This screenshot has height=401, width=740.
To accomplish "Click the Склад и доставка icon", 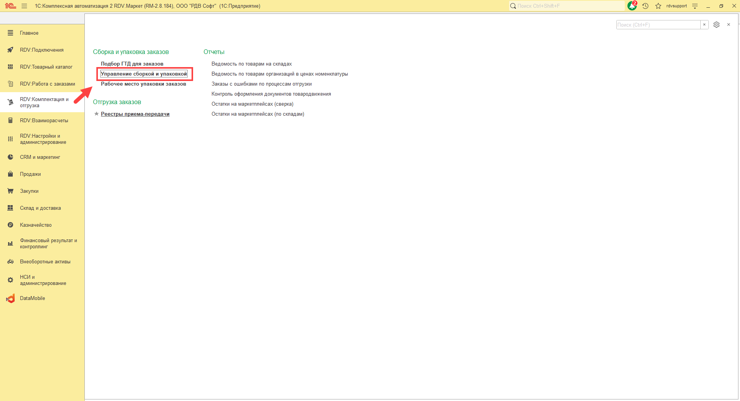I will tap(10, 208).
